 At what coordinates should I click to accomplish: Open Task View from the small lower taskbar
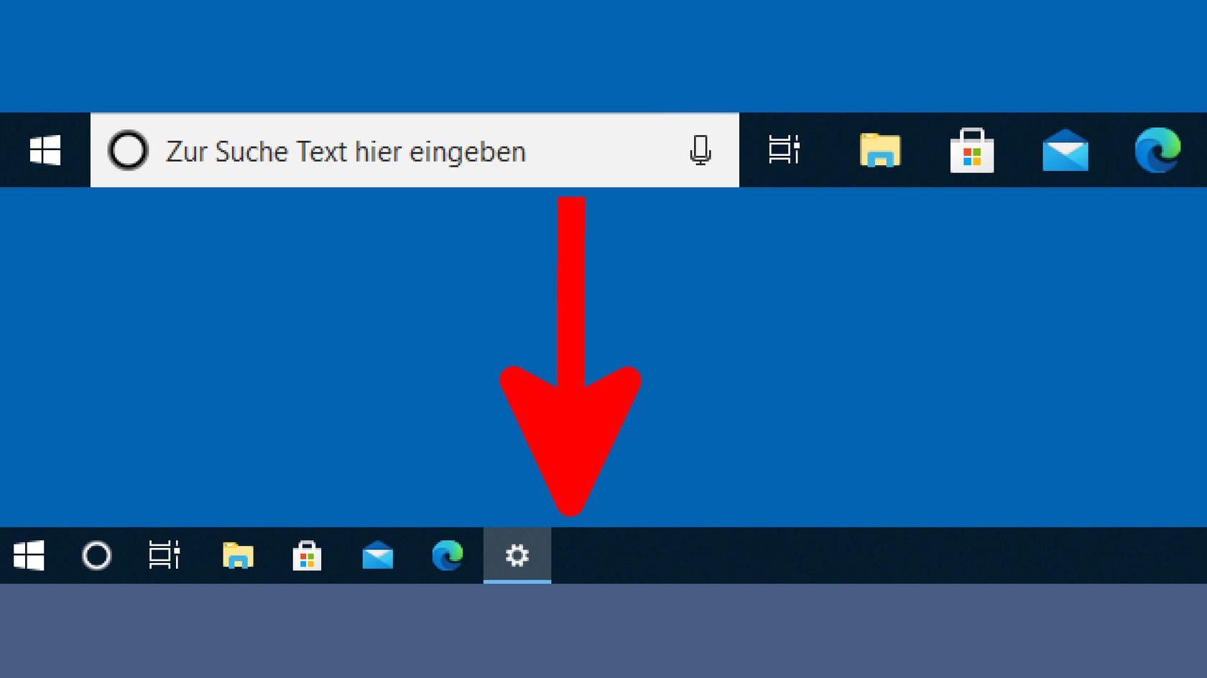click(x=165, y=555)
